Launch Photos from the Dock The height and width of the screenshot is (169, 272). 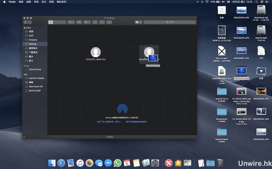(89, 163)
